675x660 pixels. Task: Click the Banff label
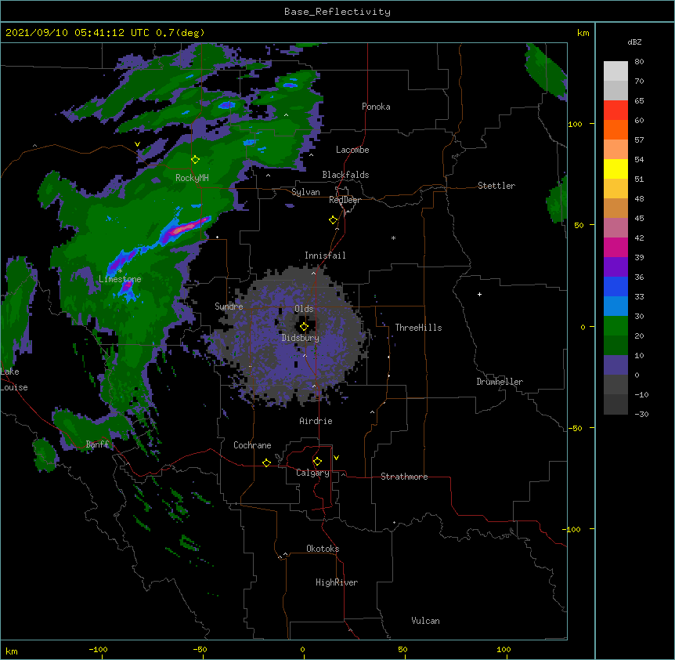click(97, 444)
